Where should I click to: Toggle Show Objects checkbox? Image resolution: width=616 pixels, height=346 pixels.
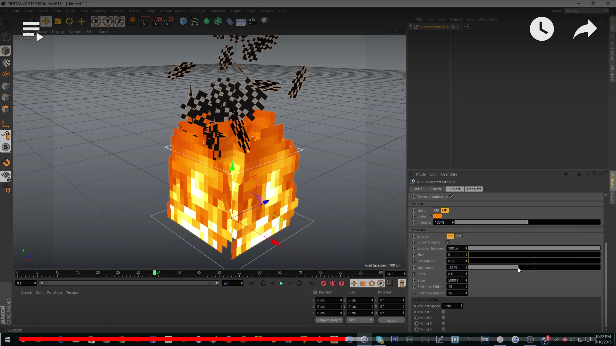448,242
